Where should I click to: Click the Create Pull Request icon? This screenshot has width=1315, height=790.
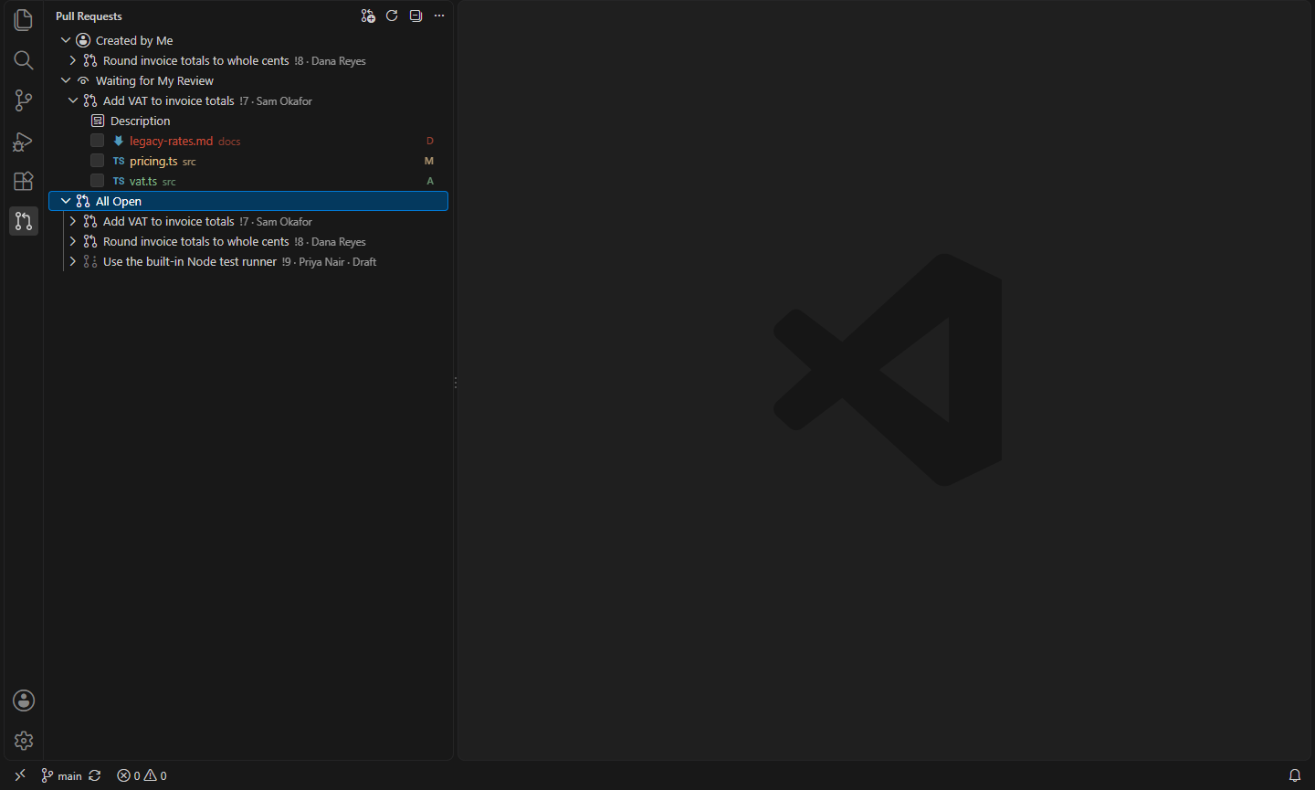point(368,16)
